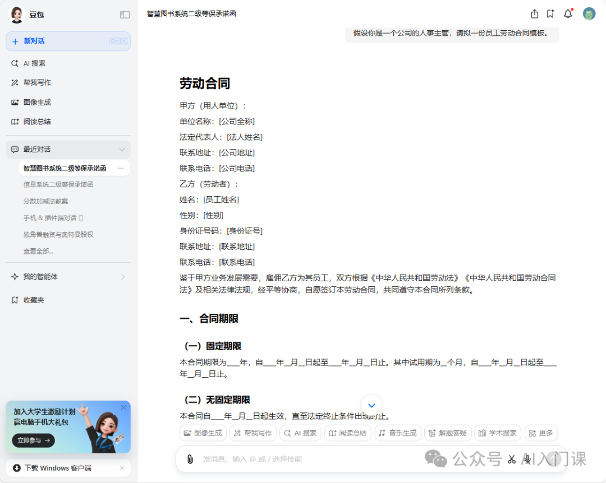Click the share icon in header
Image resolution: width=606 pixels, height=483 pixels.
pyautogui.click(x=535, y=14)
